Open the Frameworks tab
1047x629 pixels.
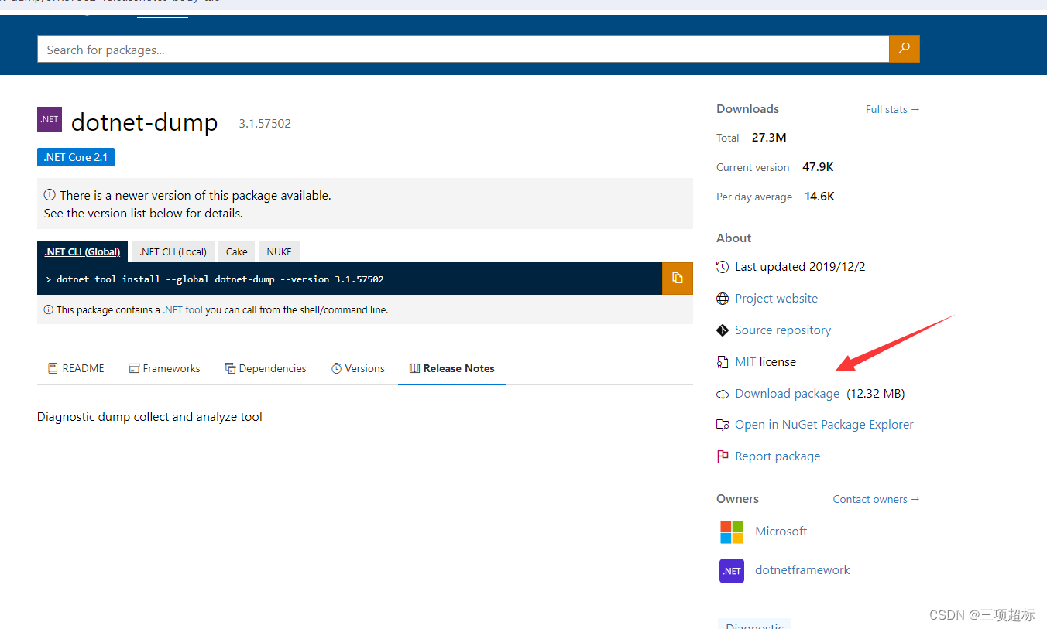164,368
